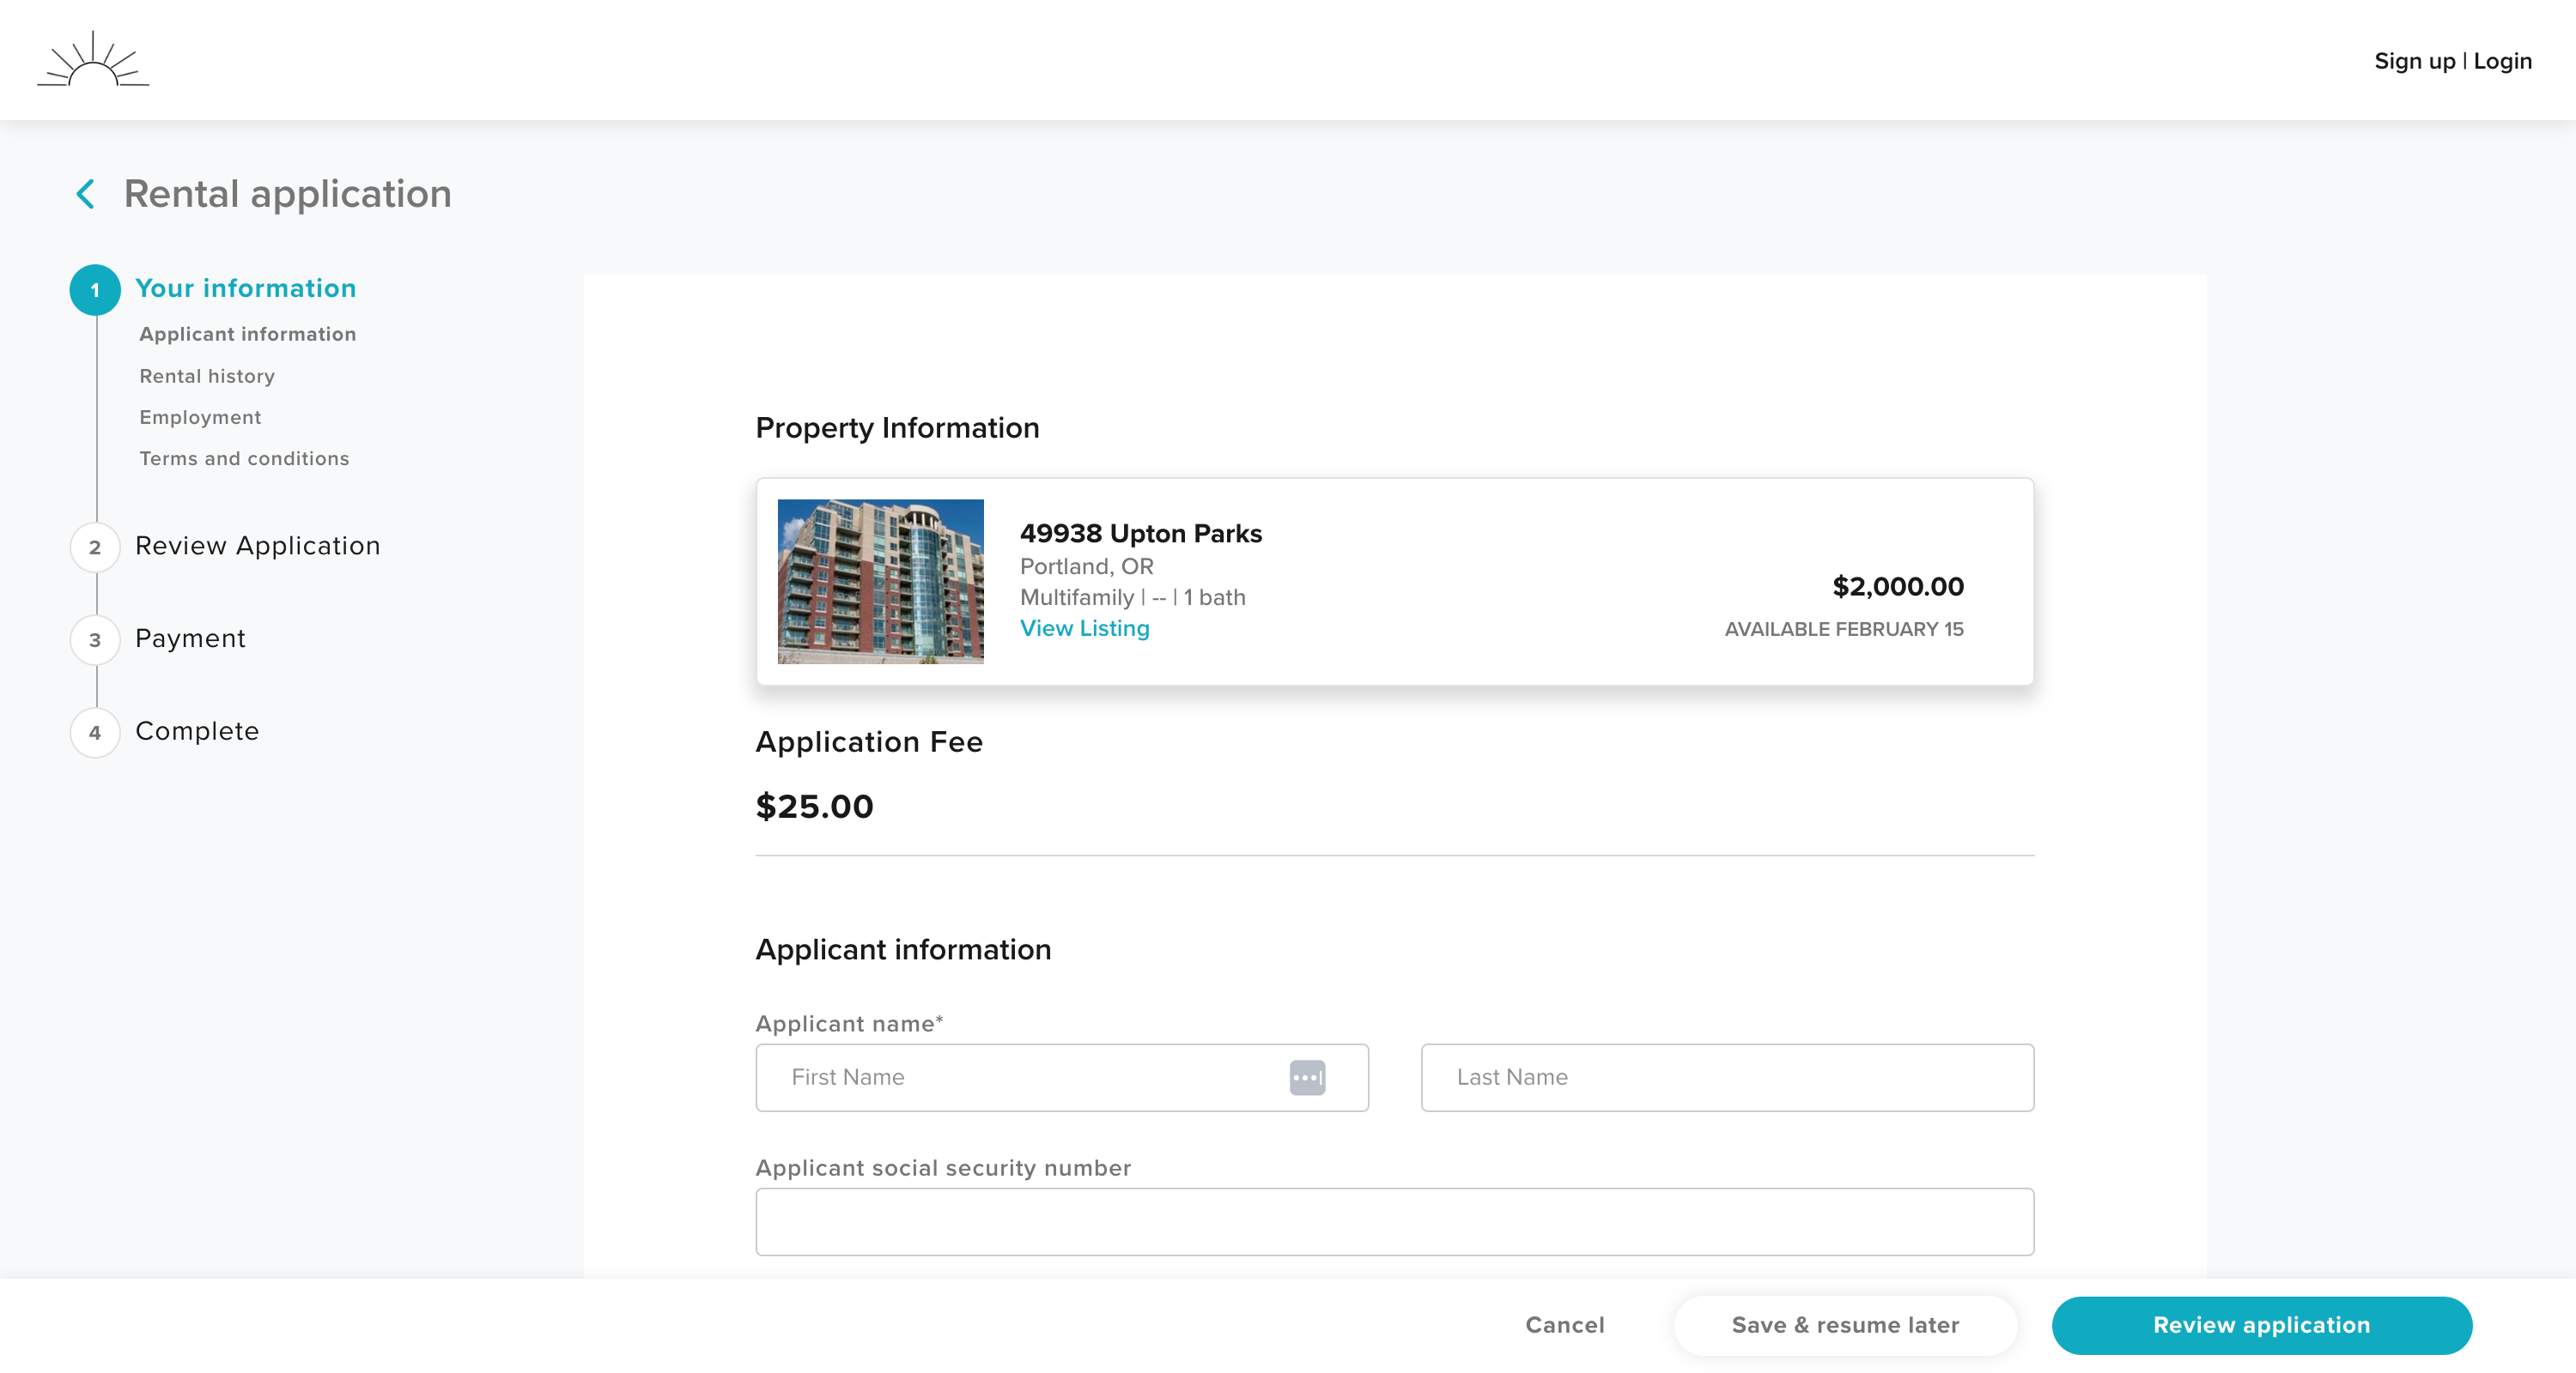2576x1373 pixels.
Task: Click Save & resume later
Action: (x=1845, y=1325)
